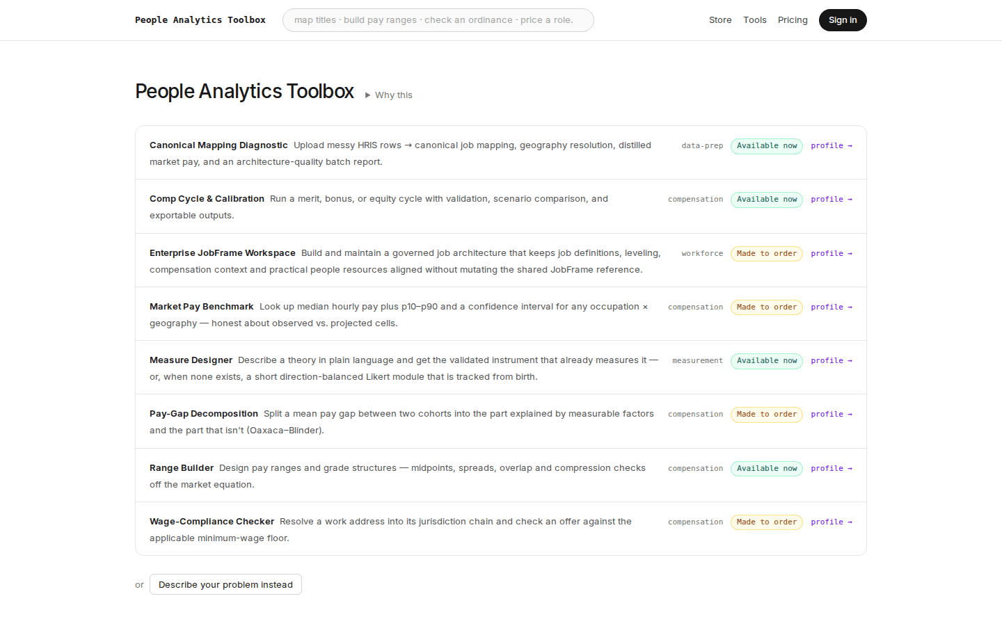The height and width of the screenshot is (626, 1002).
Task: Open Enterprise JobFrame Workspace profile link
Action: (x=832, y=254)
